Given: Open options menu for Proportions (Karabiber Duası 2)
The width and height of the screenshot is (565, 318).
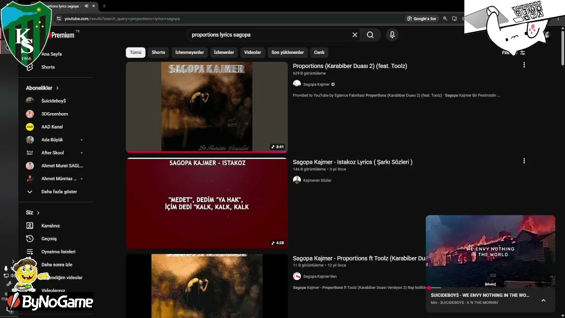Looking at the screenshot, I should click(x=524, y=65).
